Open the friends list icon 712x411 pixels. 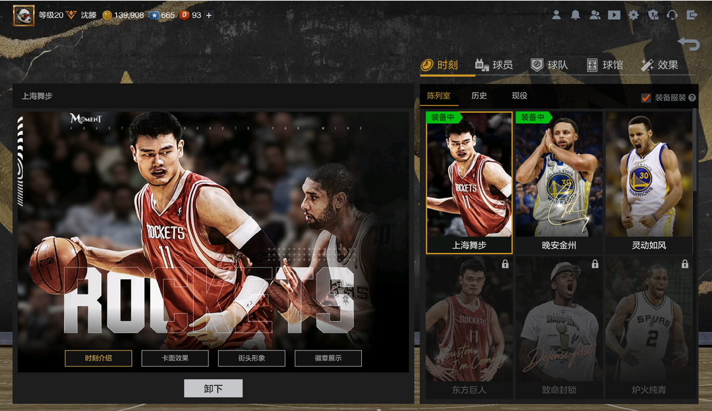[x=595, y=15]
